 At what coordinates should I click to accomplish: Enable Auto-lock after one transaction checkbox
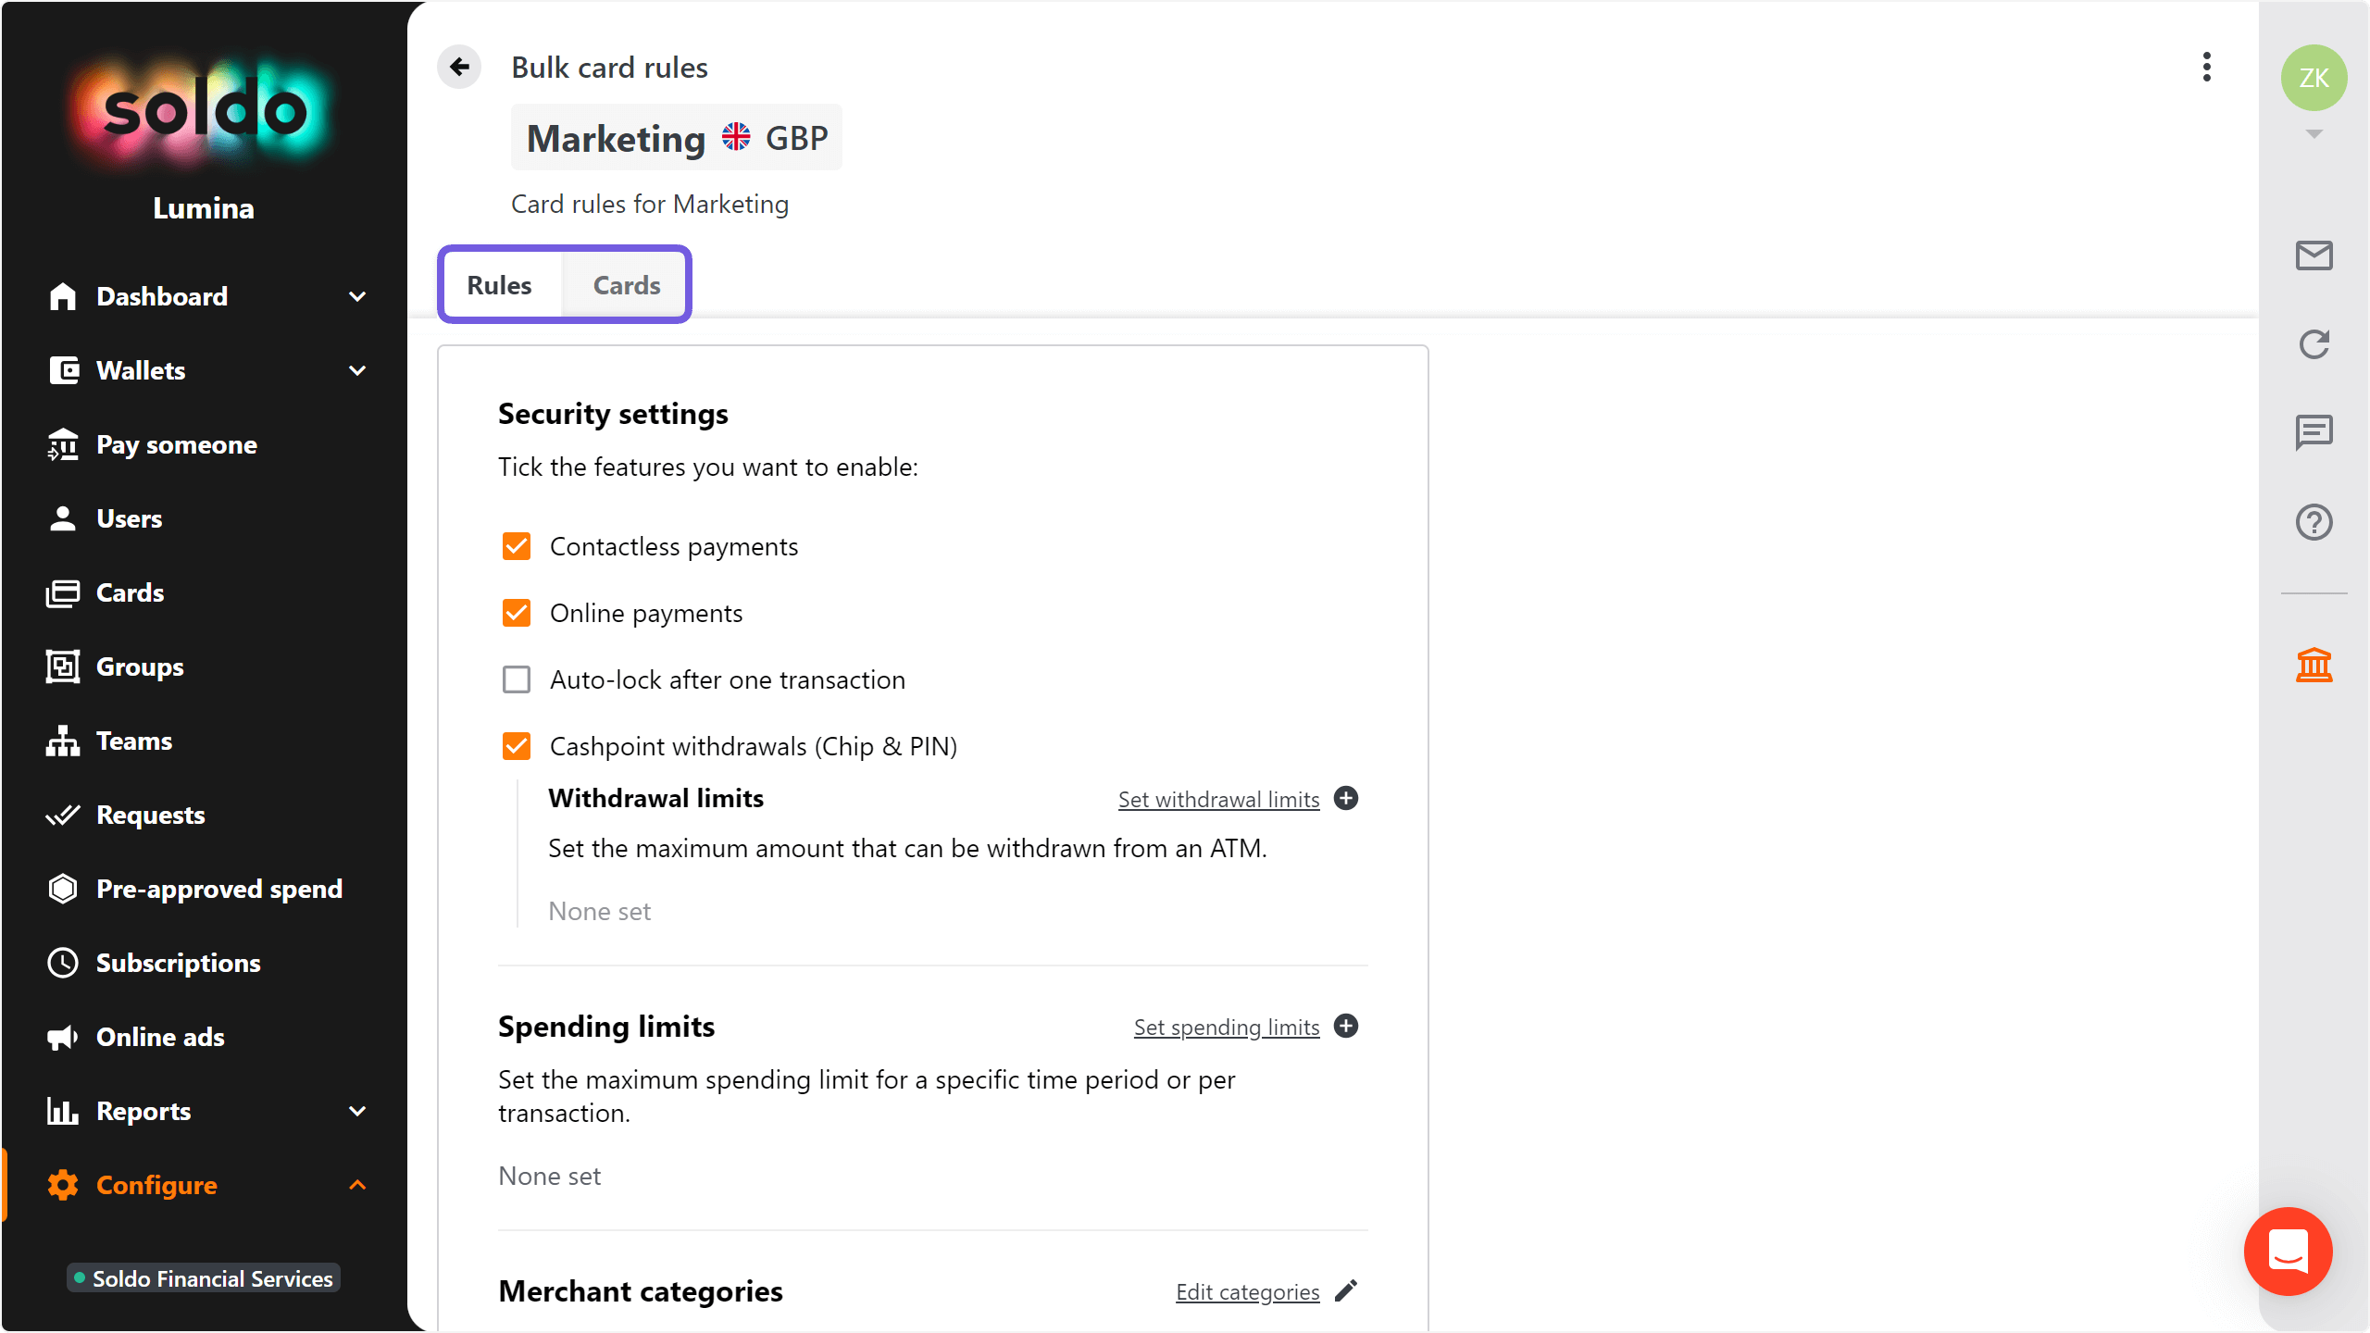(517, 679)
